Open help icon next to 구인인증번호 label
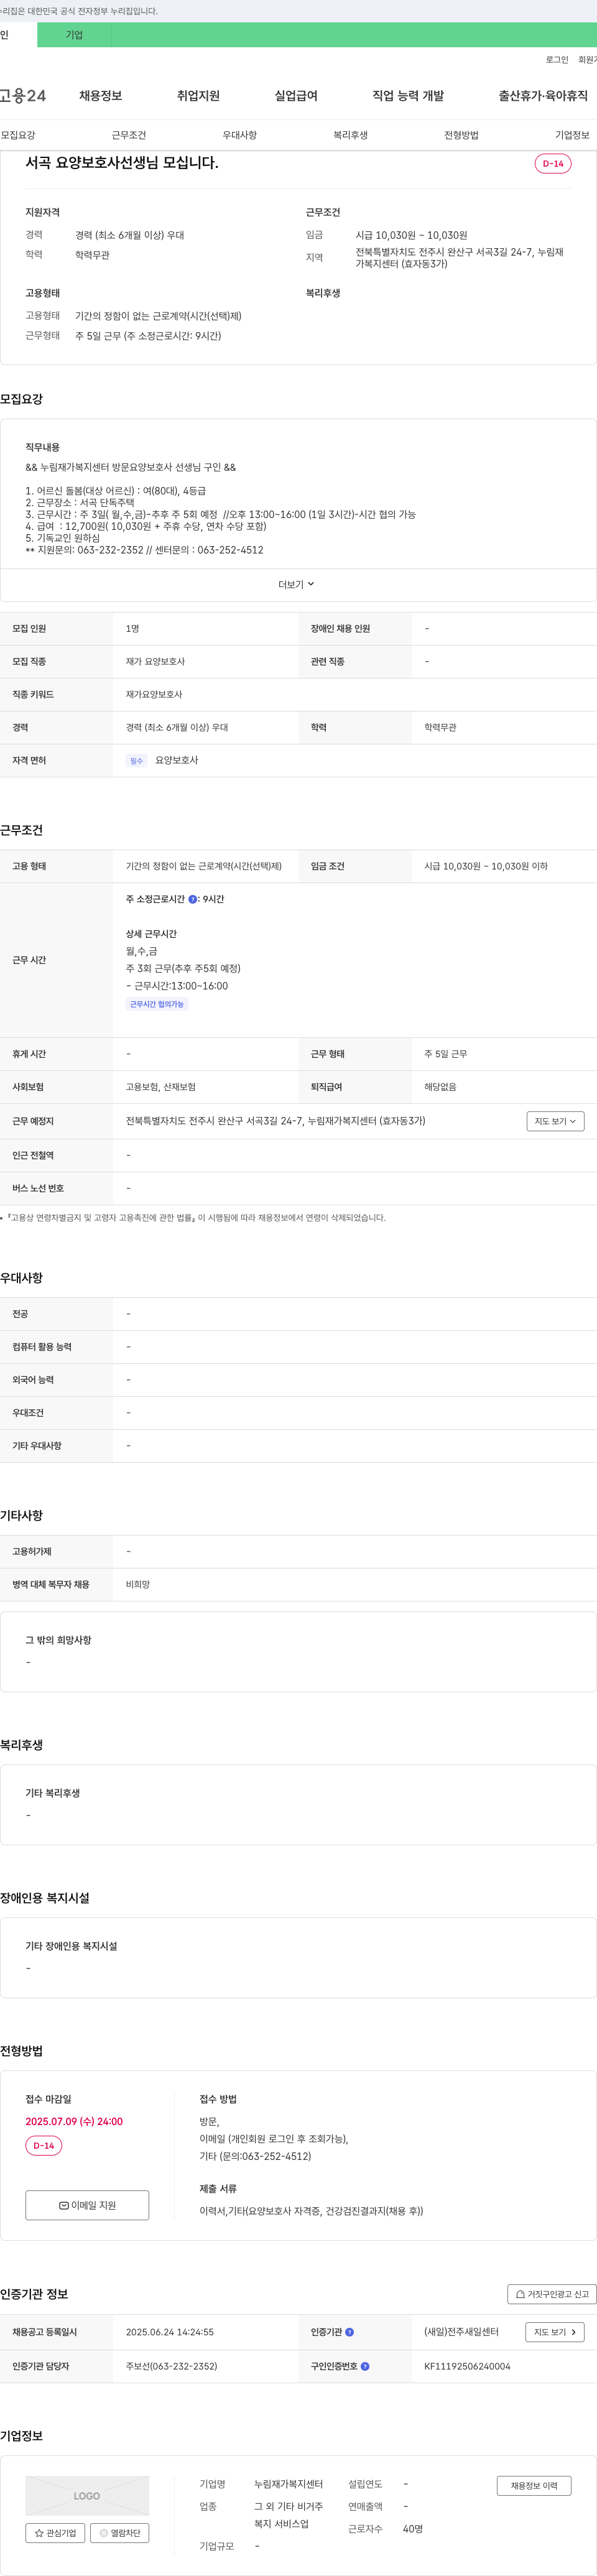The height and width of the screenshot is (2576, 597). pos(365,2366)
